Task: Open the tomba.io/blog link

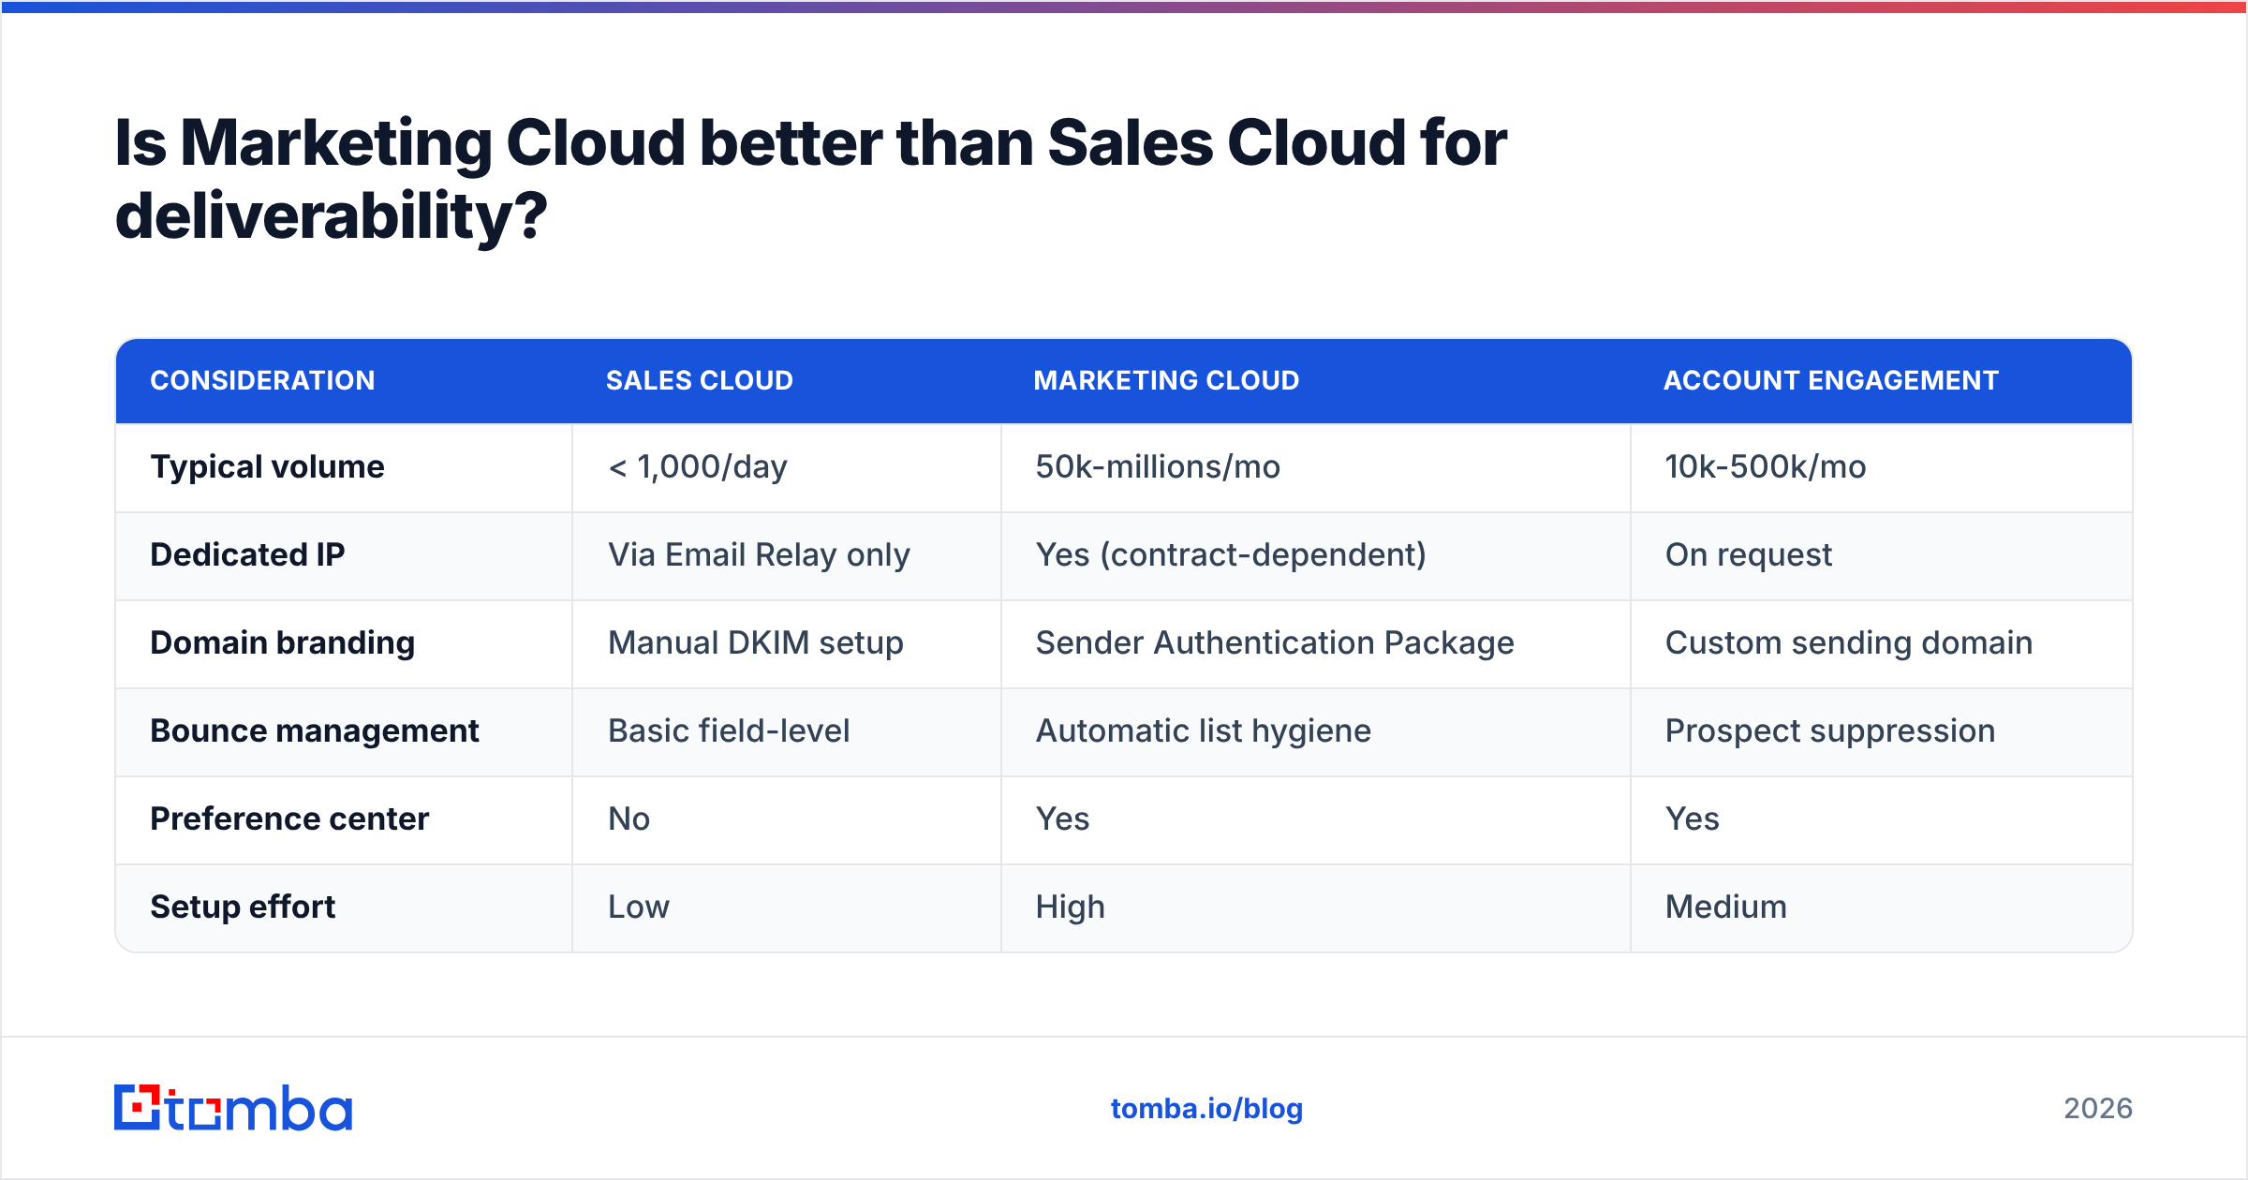Action: pos(1206,1109)
